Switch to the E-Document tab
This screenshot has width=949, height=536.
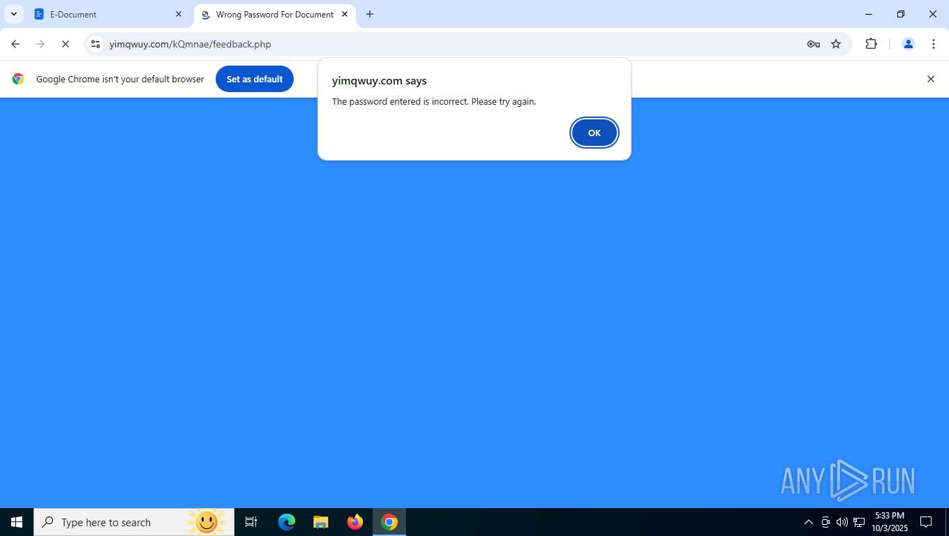tap(108, 14)
